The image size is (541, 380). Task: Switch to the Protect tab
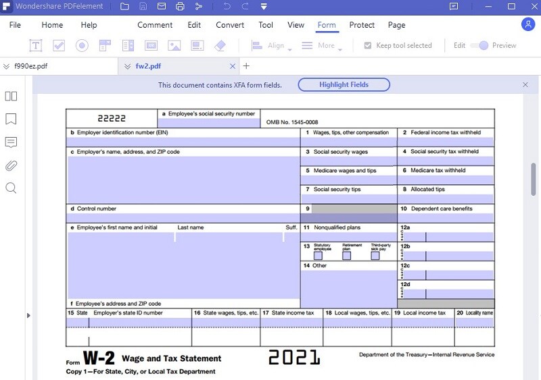click(x=362, y=25)
